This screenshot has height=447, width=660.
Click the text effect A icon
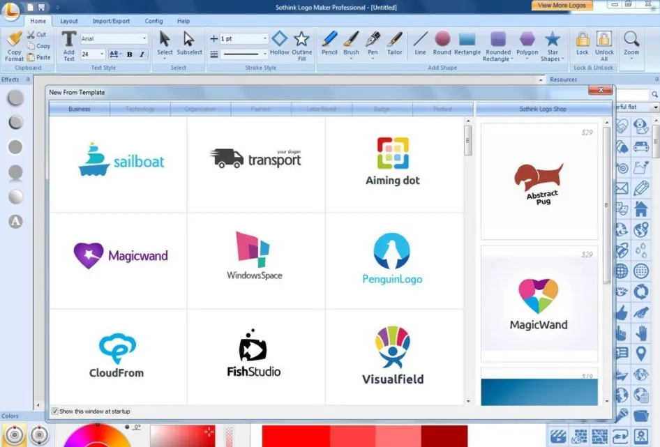[x=15, y=221]
